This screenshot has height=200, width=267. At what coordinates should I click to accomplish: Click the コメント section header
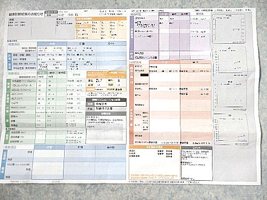pos(197,148)
